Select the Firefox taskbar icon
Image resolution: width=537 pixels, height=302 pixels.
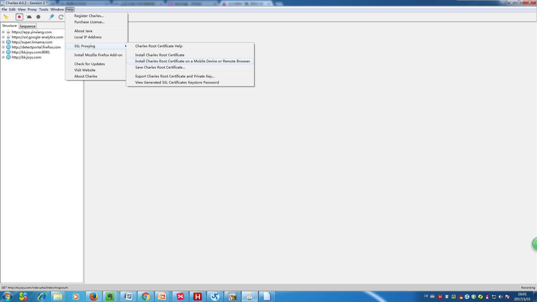tap(93, 296)
